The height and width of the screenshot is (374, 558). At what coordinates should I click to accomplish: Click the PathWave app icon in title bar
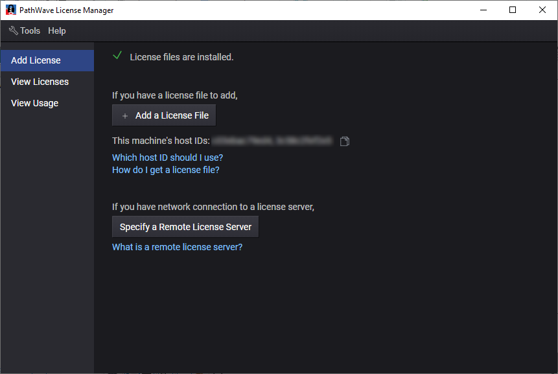pyautogui.click(x=10, y=10)
